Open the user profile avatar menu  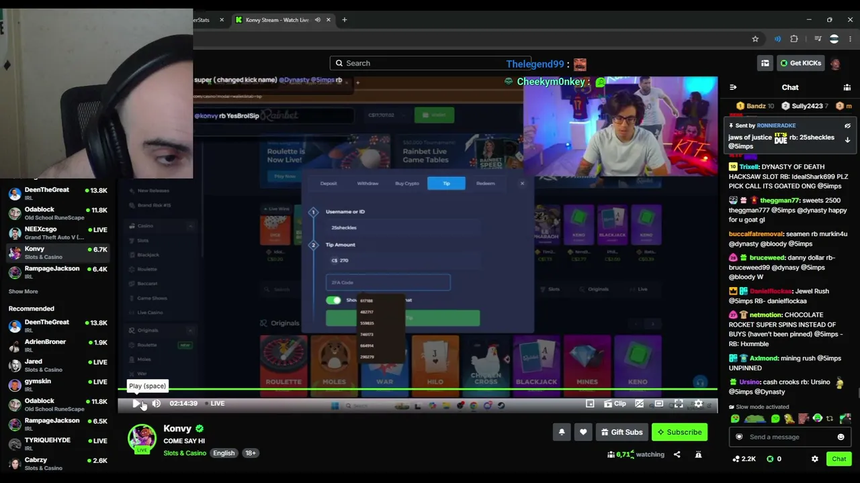[835, 63]
